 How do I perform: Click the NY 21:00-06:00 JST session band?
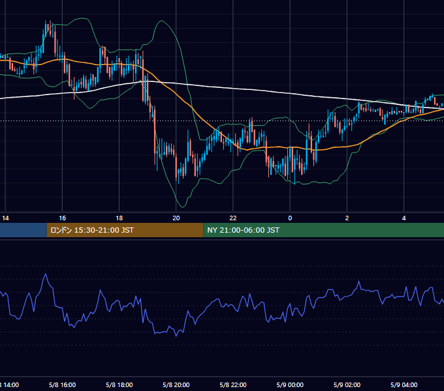tap(324, 230)
